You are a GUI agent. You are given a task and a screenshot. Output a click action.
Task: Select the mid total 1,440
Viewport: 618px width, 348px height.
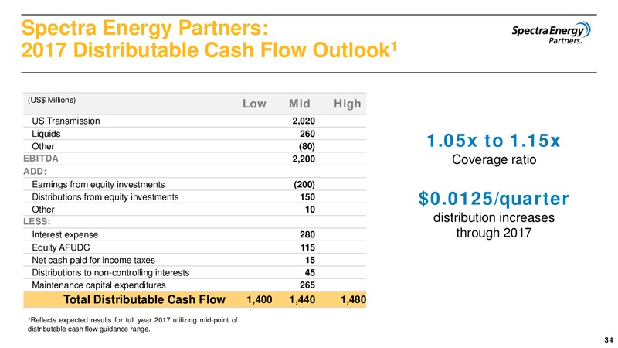tap(302, 299)
